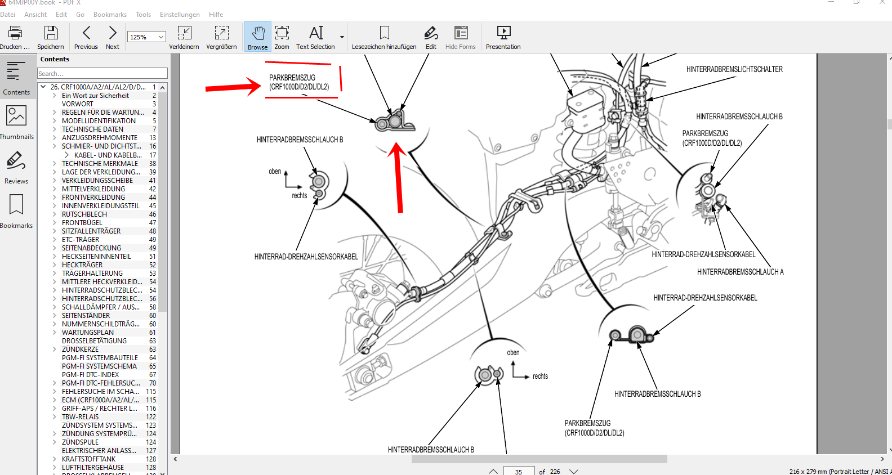Viewport: 892px width, 475px height.
Task: Add bookmark via Lesezeichen hinzufügen
Action: click(x=384, y=33)
